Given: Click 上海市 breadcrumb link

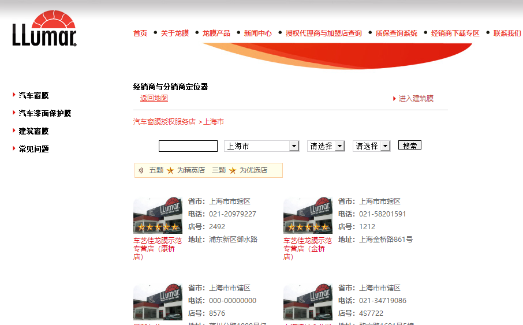Looking at the screenshot, I should [x=214, y=122].
